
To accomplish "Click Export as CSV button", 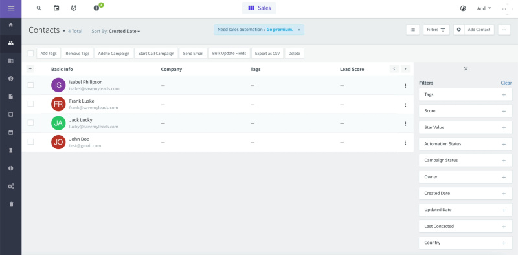I will [x=267, y=54].
